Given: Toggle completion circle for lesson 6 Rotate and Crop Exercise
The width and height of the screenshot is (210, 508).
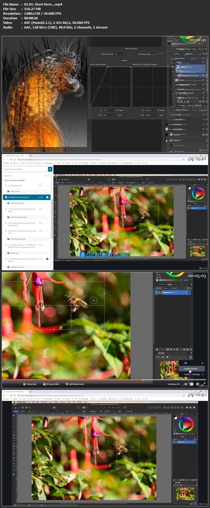Looking at the screenshot, I should point(47,197).
